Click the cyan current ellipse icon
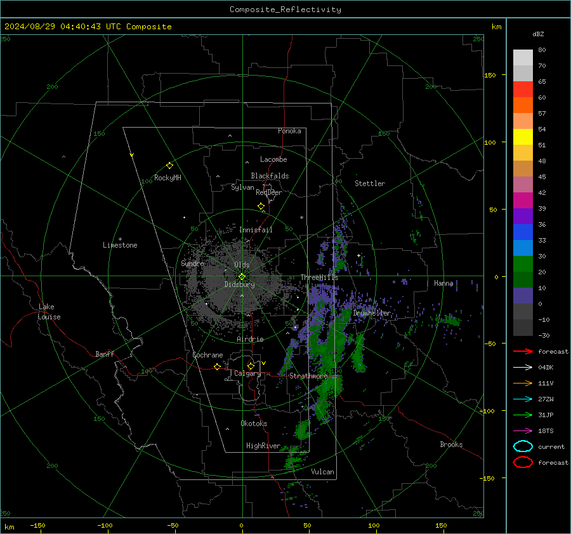 [x=523, y=446]
